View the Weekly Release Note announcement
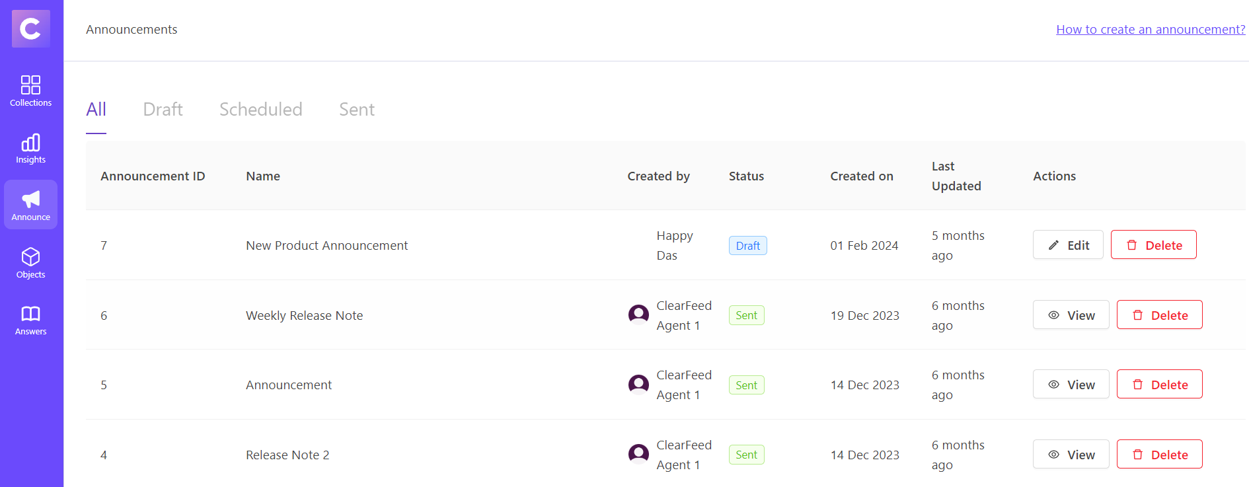The image size is (1249, 487). (x=1071, y=315)
